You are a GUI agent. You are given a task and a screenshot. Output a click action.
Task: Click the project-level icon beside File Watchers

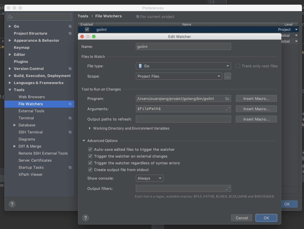click(70, 104)
